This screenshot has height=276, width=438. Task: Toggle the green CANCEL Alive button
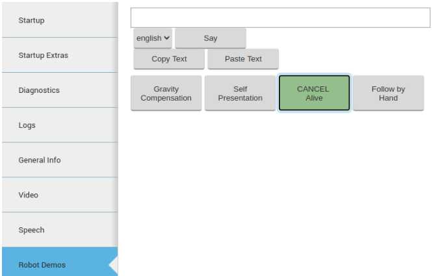(x=315, y=94)
